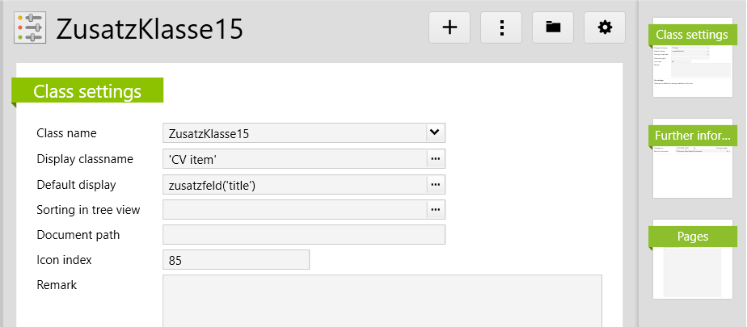Open the gear settings button
Image resolution: width=747 pixels, height=327 pixels.
click(x=605, y=27)
